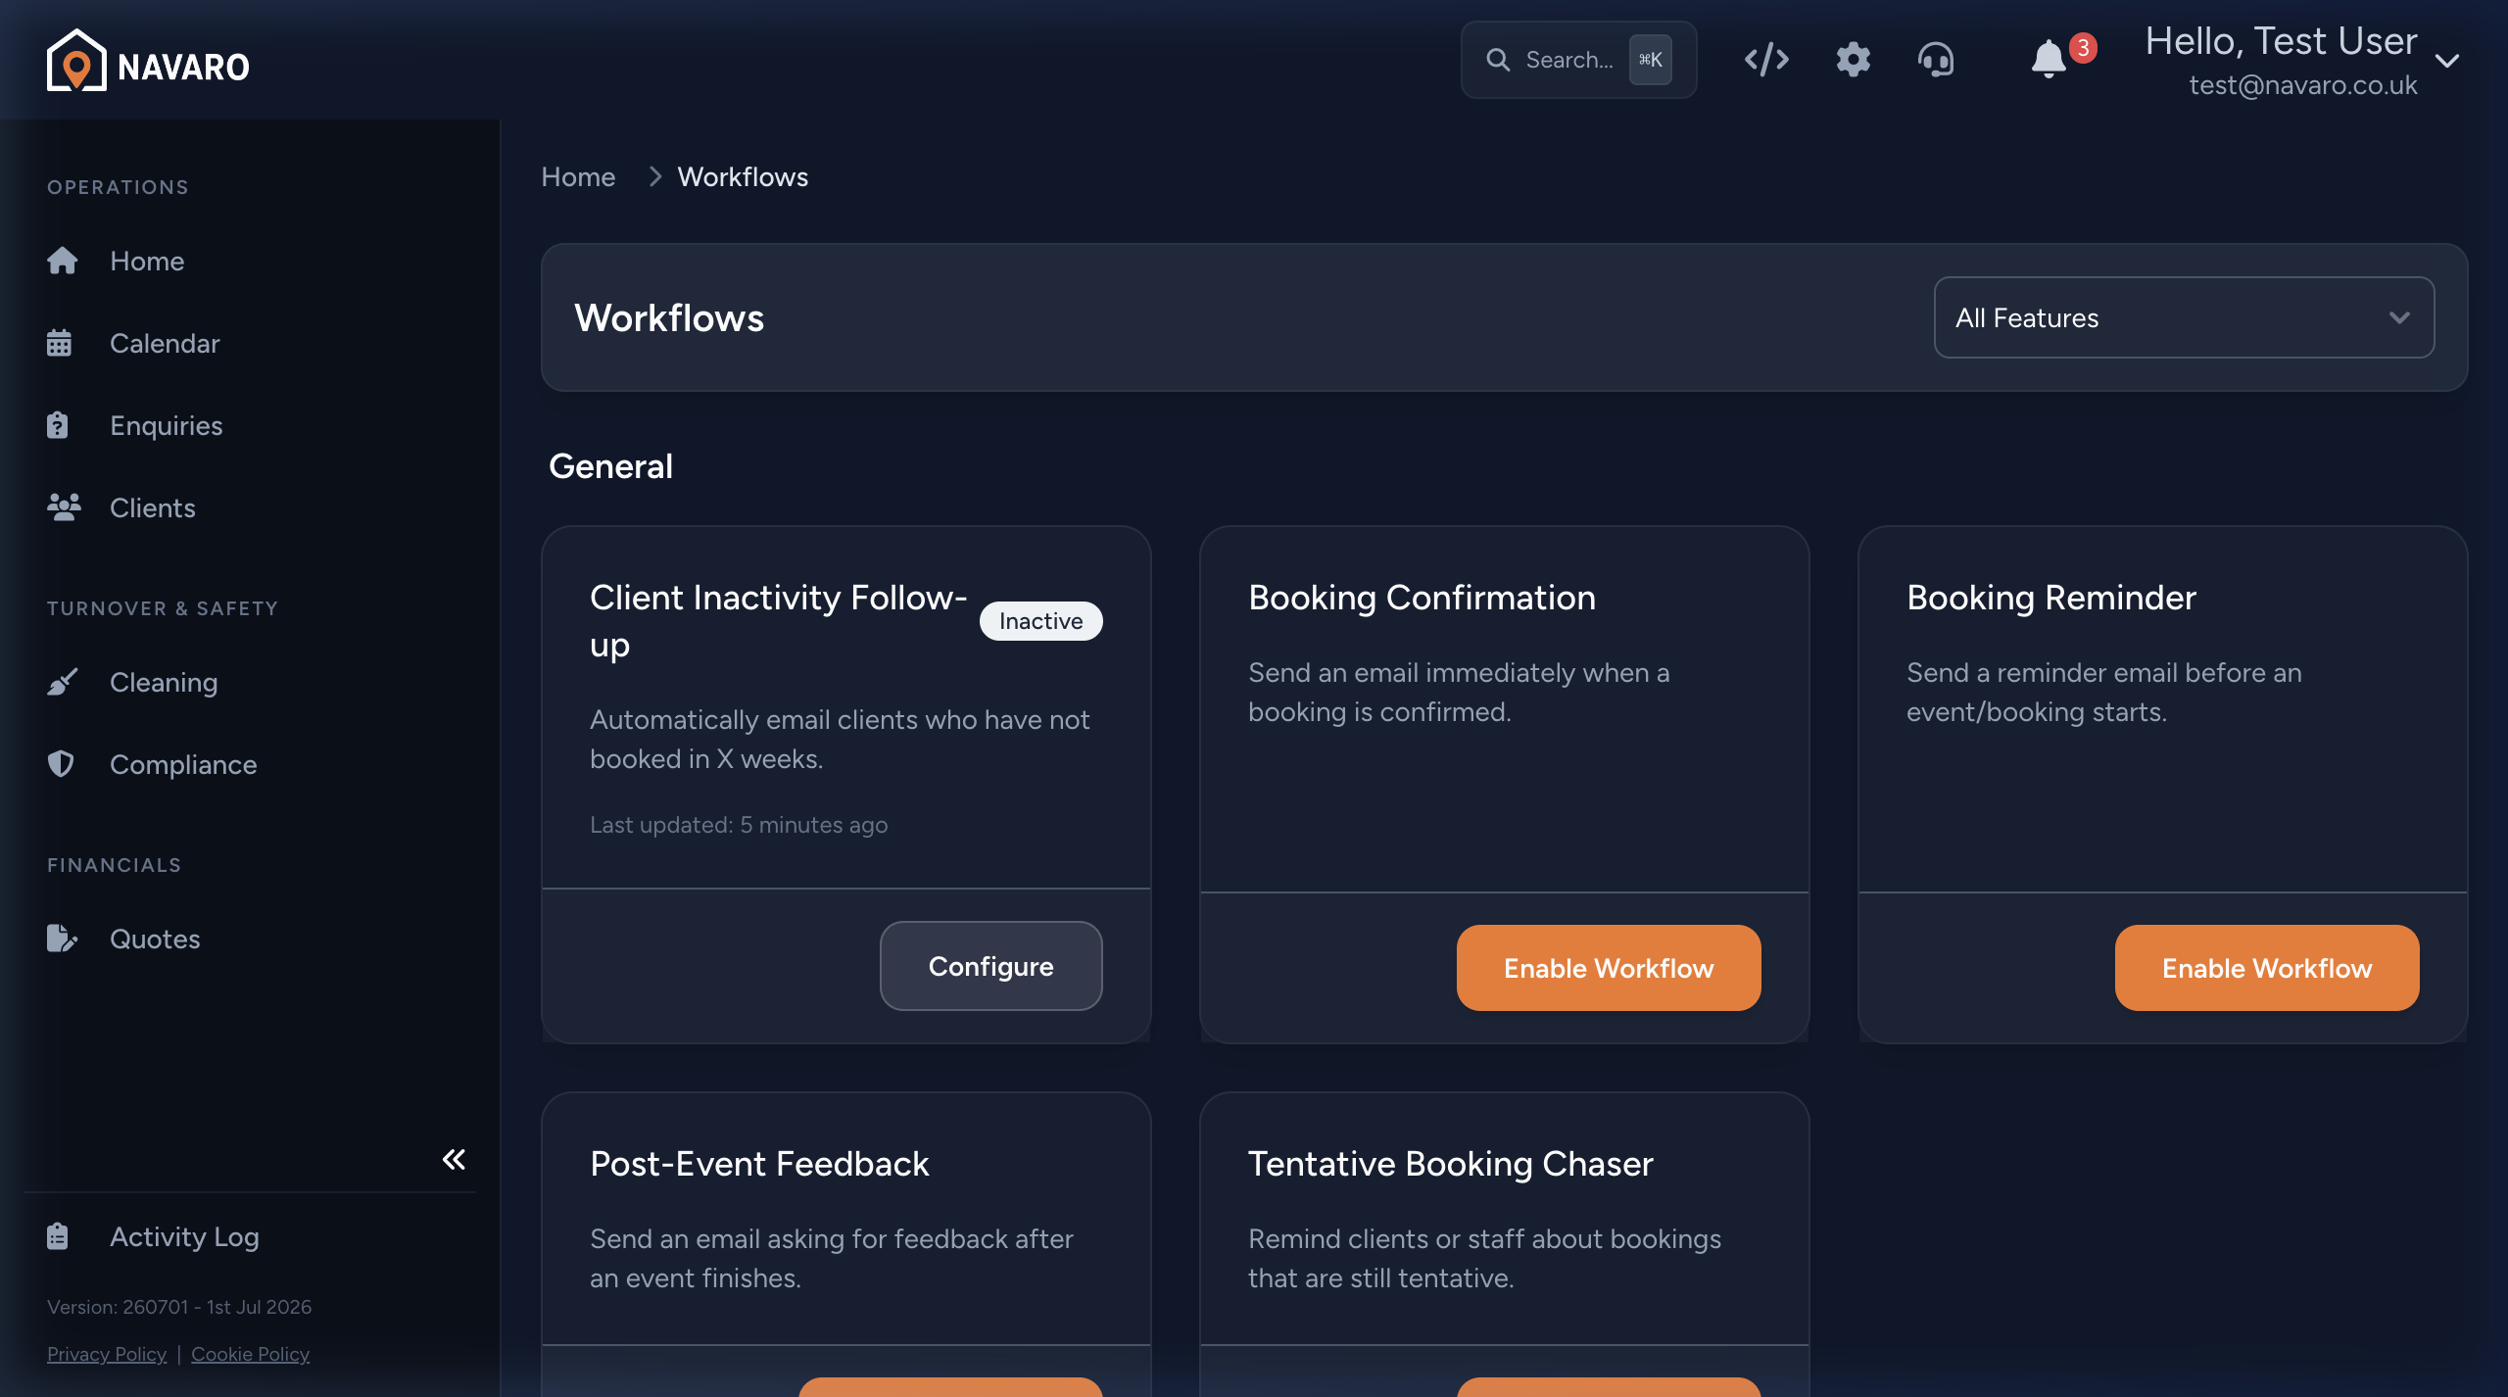This screenshot has width=2508, height=1397.
Task: Click the ⌘K shortcut badge
Action: click(1650, 60)
